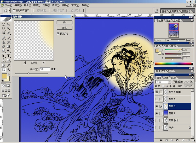This screenshot has width=196, height=143.
Task: Select the Elliptical Marquee tool
Action: pyautogui.click(x=3, y=24)
